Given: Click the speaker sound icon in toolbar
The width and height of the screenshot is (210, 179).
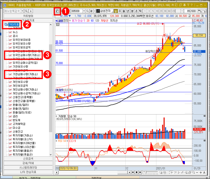Looking at the screenshot, I should (x=91, y=11).
